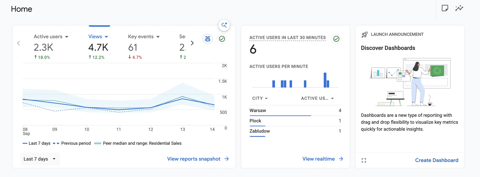Screen dimensions: 480x177
Task: Open the ACTIVE US… metric dropdown
Action: pyautogui.click(x=317, y=98)
